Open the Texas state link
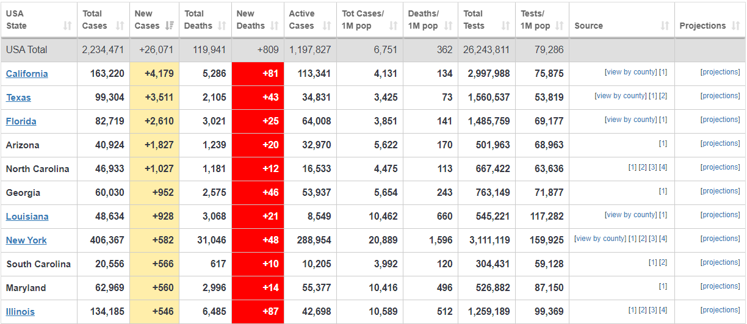747x324 pixels. (18, 98)
